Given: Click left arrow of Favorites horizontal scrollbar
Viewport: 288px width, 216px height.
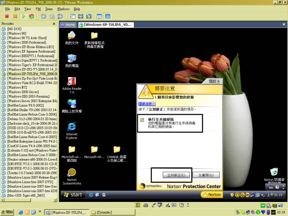Looking at the screenshot, I should point(3,200).
